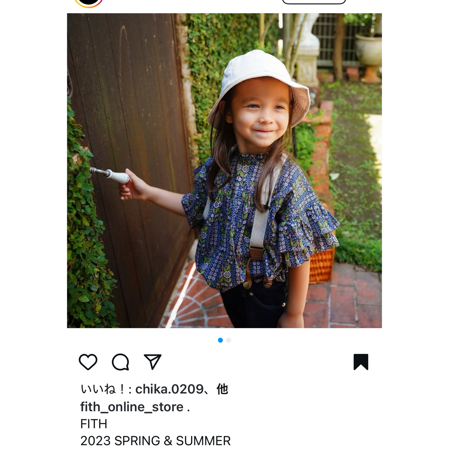Viewport: 449px width, 449px height.
Task: View others who liked via 他
Action: [x=222, y=389]
